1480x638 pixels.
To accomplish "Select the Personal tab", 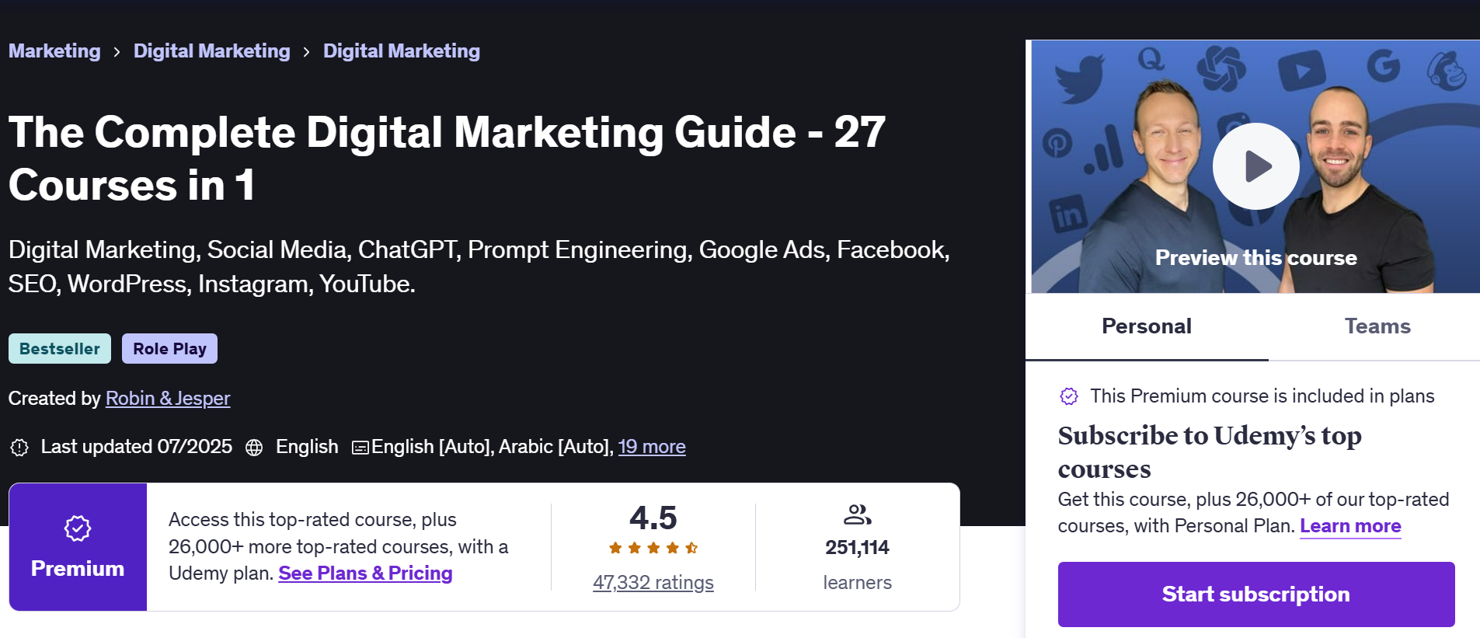I will (x=1146, y=326).
